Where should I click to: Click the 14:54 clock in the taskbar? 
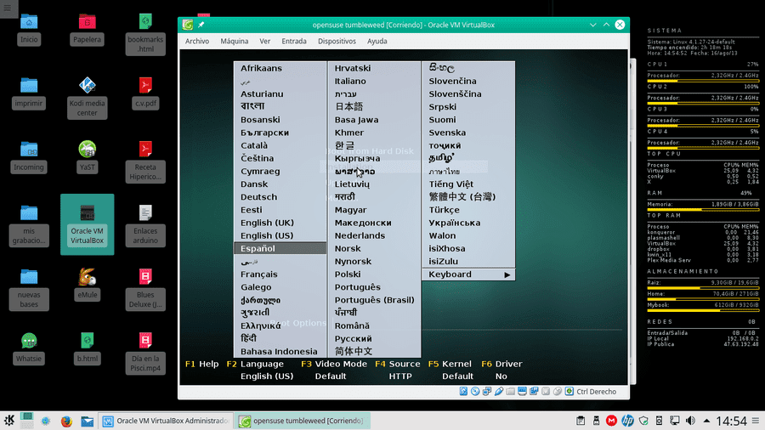[x=731, y=421]
